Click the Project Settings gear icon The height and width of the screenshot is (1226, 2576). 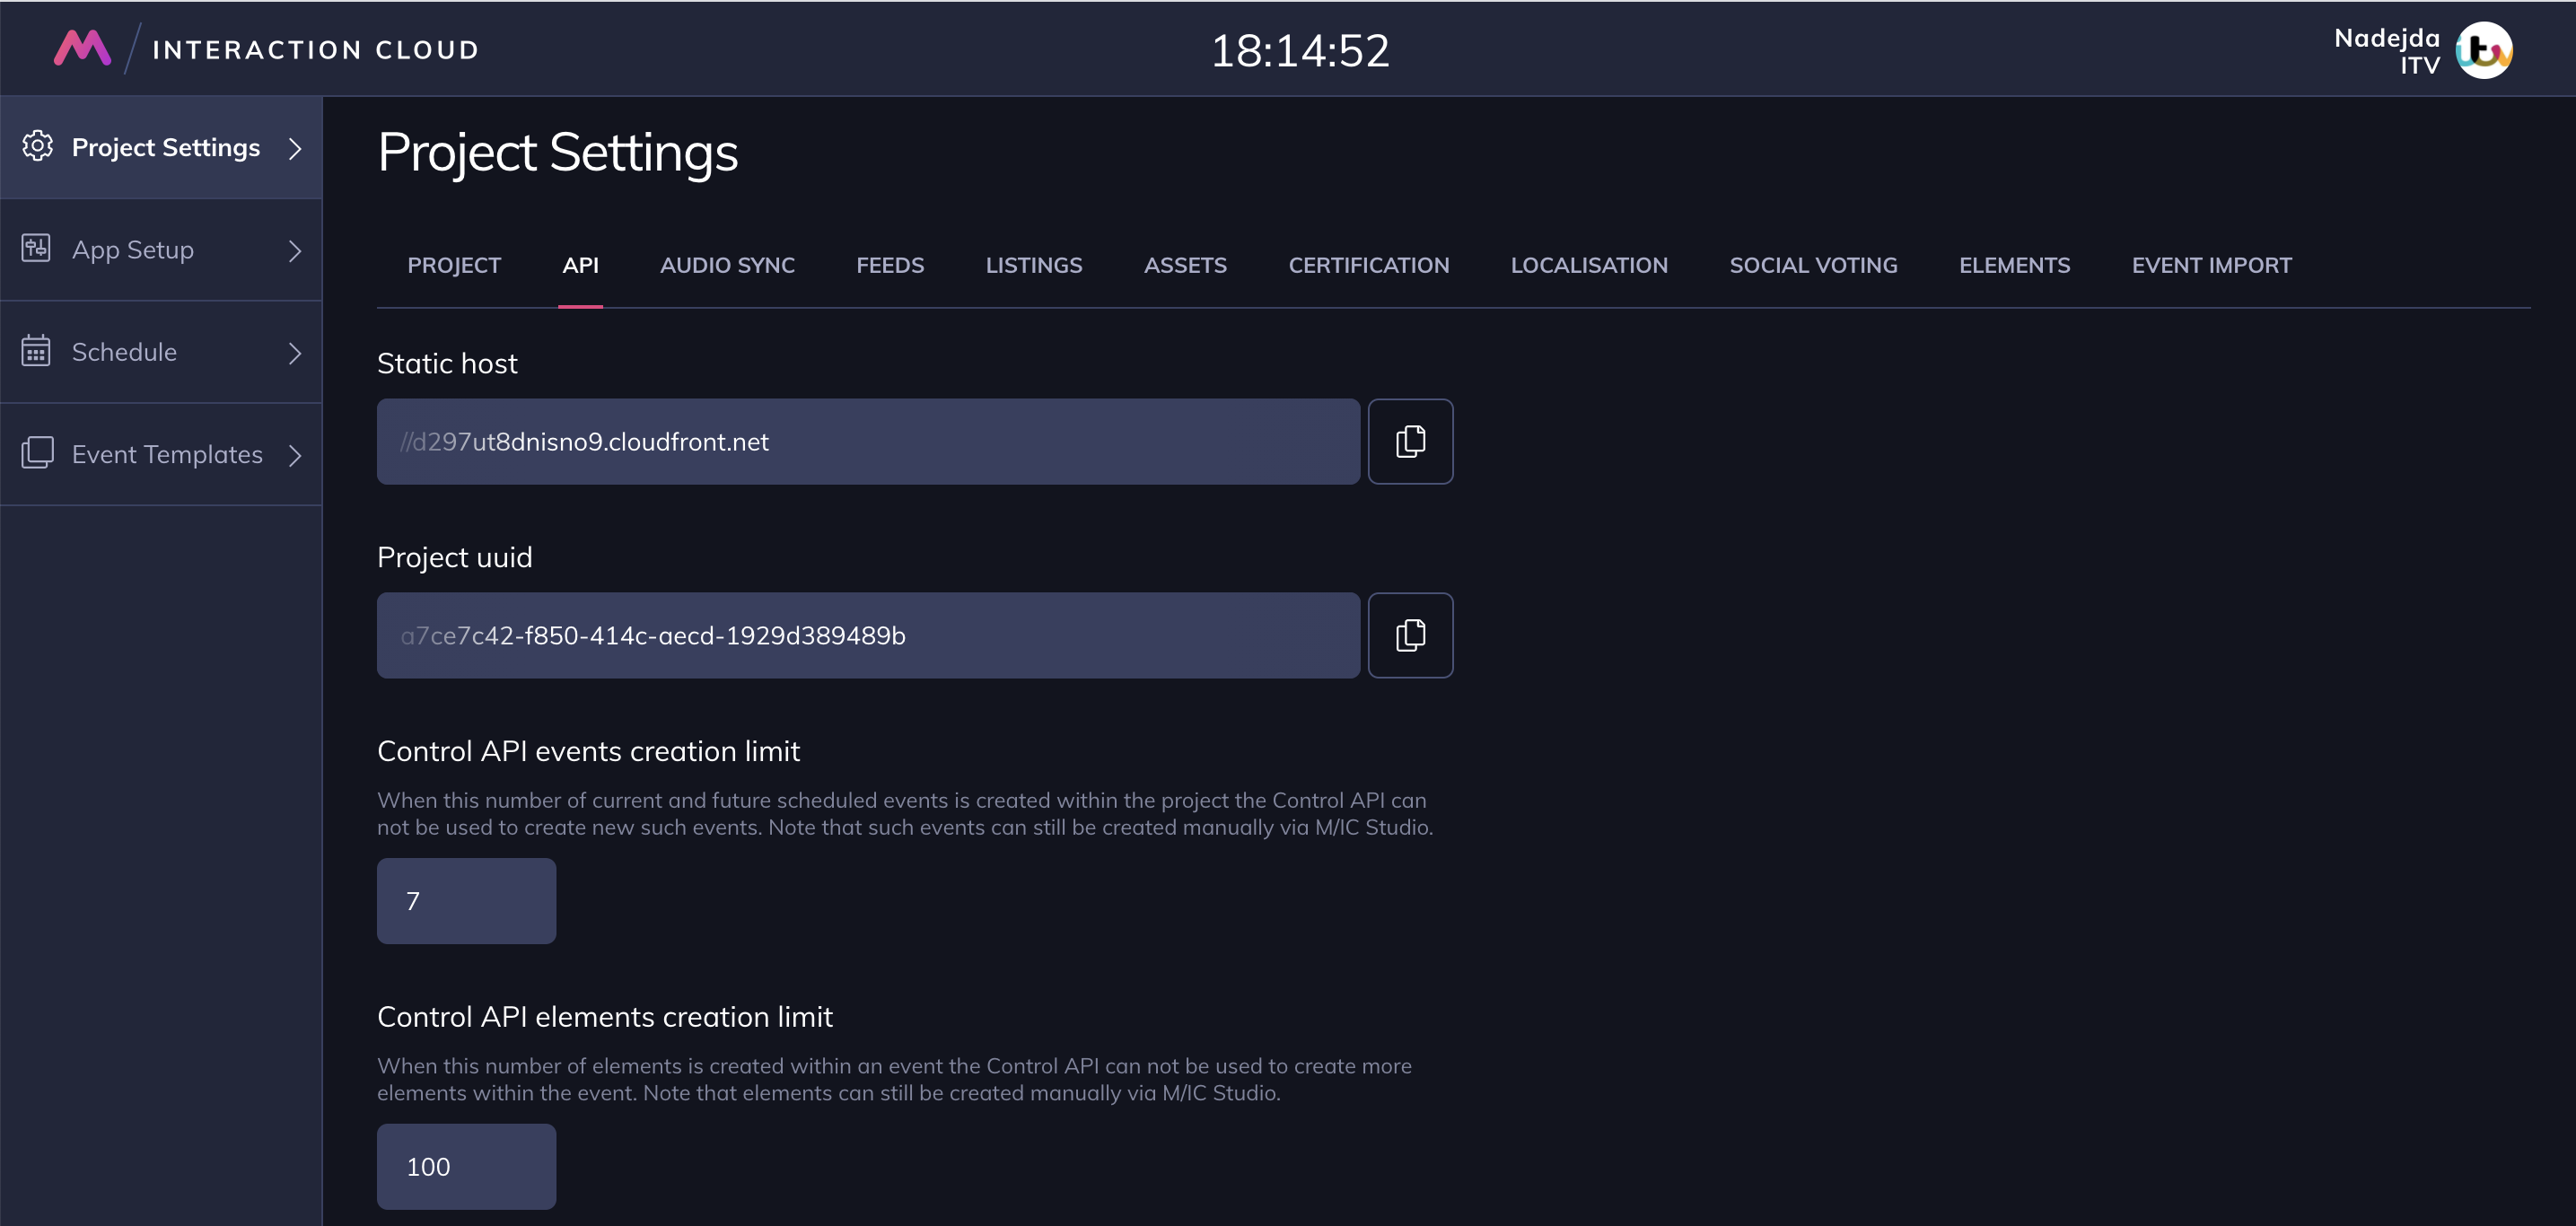tap(37, 146)
